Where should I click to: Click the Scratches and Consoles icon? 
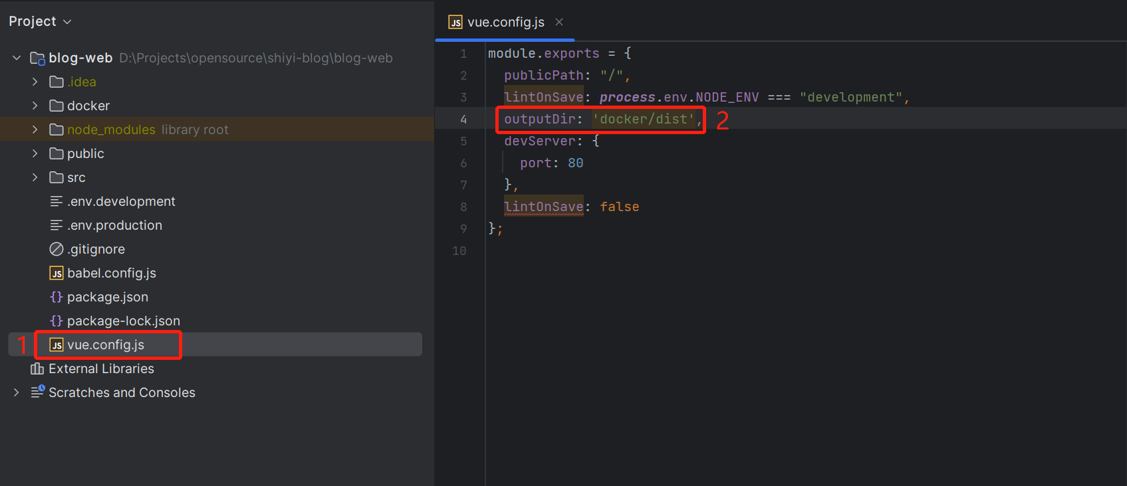pyautogui.click(x=37, y=392)
